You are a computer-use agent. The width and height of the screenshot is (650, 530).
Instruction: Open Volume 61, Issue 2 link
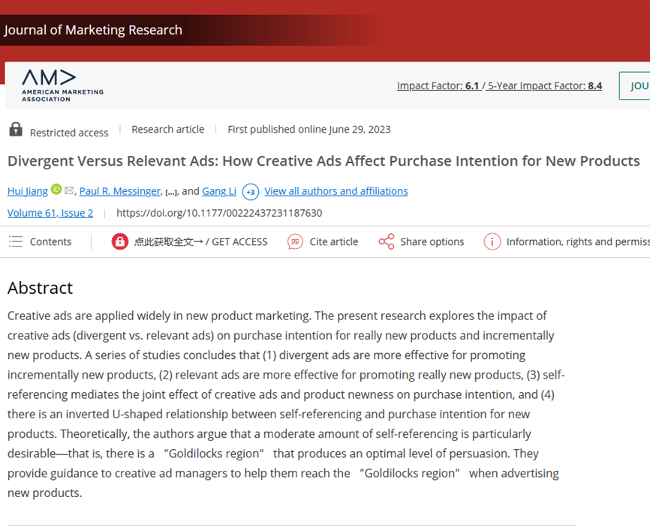click(50, 213)
